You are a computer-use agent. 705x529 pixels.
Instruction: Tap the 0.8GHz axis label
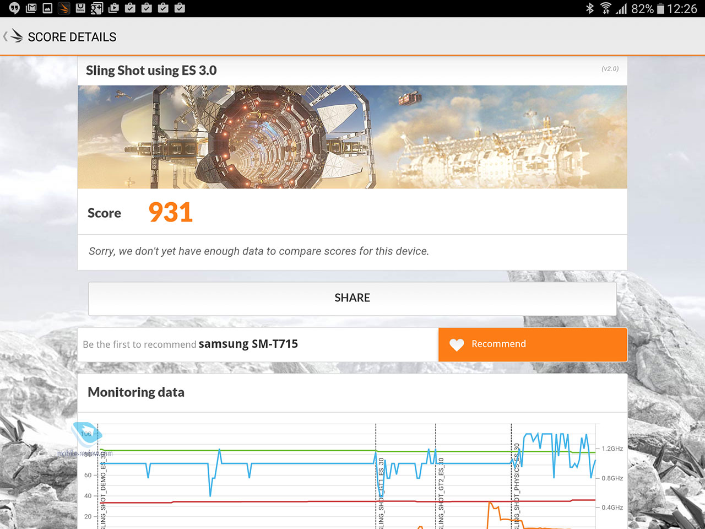(x=612, y=478)
